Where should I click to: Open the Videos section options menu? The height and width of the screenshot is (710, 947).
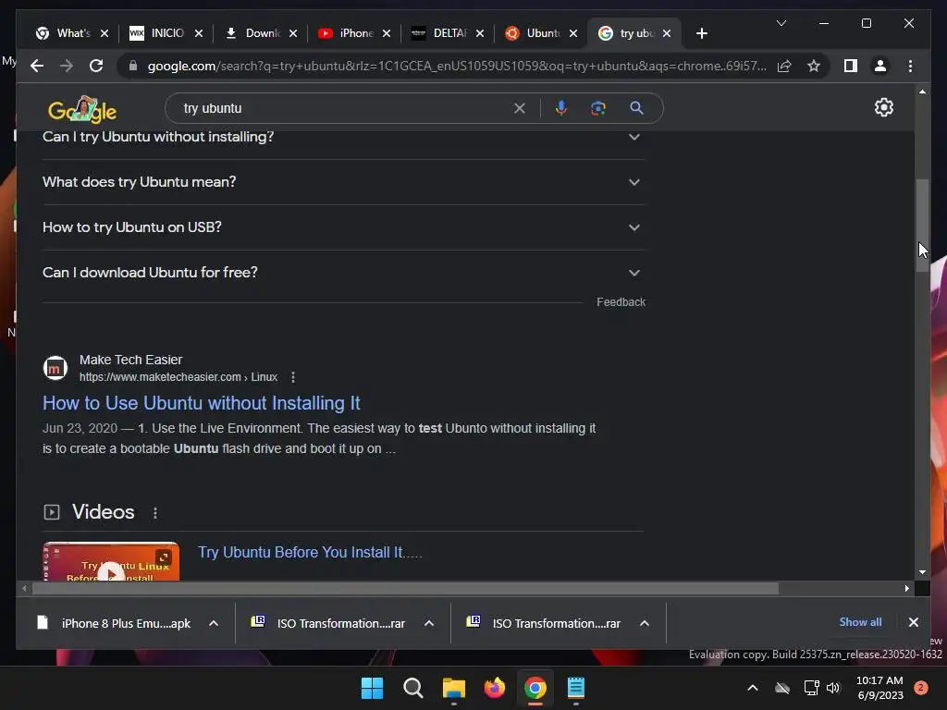pos(155,512)
